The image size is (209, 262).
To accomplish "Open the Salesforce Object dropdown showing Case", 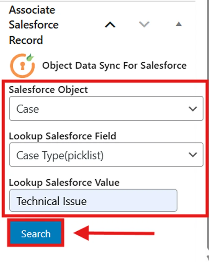I will point(105,109).
